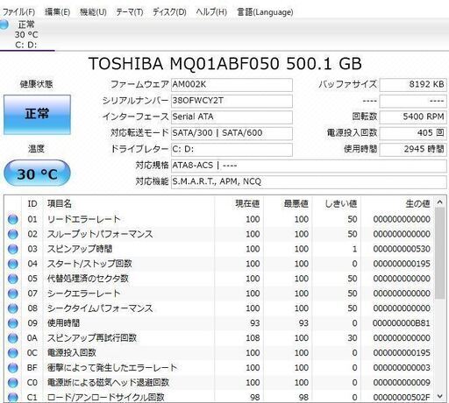Screen dimensions: 449x403
Task: Click the 項目名 column header
Action: point(129,203)
